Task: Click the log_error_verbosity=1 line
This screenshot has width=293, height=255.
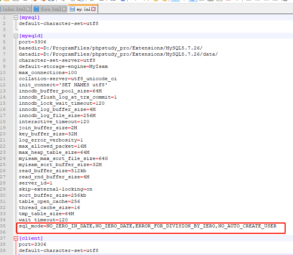Action: coord(51,140)
